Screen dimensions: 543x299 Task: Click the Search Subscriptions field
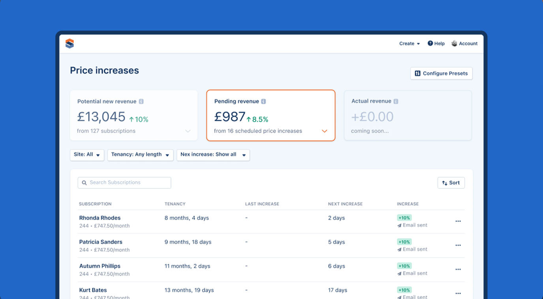(x=124, y=183)
